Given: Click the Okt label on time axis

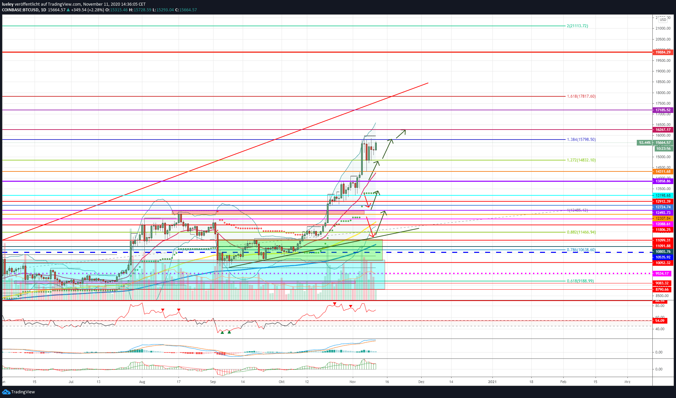Looking at the screenshot, I should pos(282,382).
